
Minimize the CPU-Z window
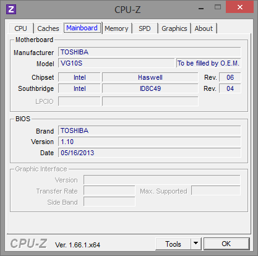click(201, 8)
